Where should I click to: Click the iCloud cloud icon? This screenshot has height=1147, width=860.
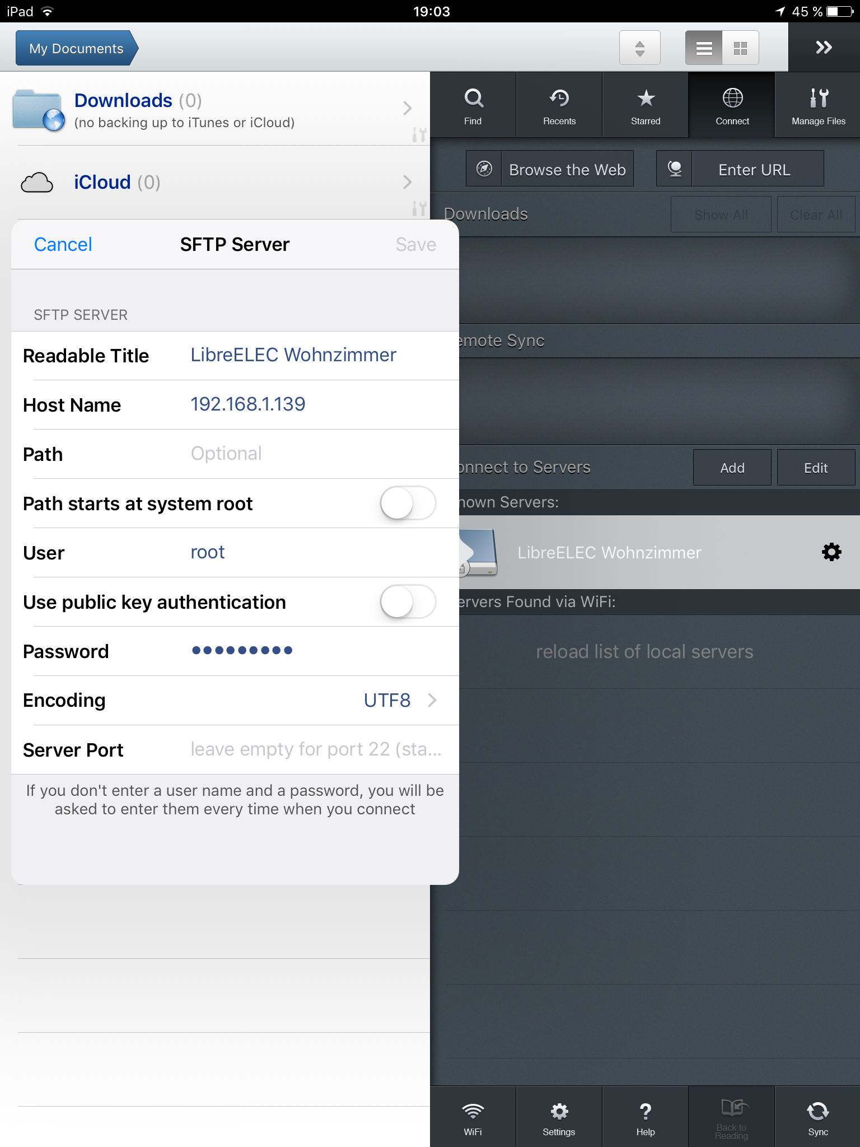(37, 183)
